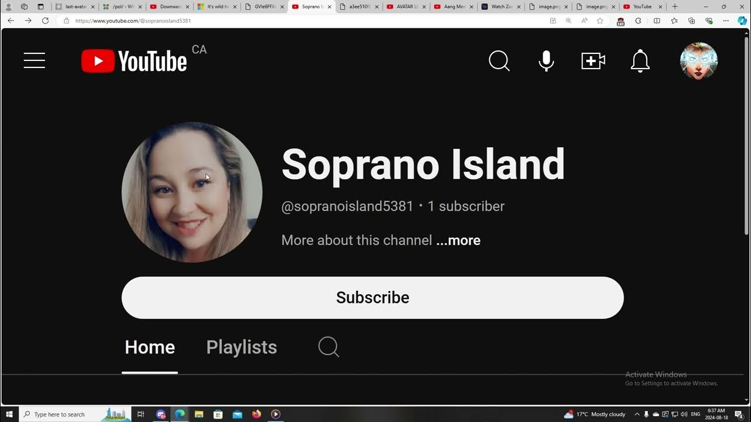This screenshot has height=422, width=751.
Task: Expand channel description with ...more
Action: pos(458,240)
